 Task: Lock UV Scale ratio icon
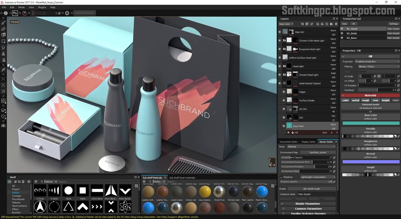(x=379, y=76)
